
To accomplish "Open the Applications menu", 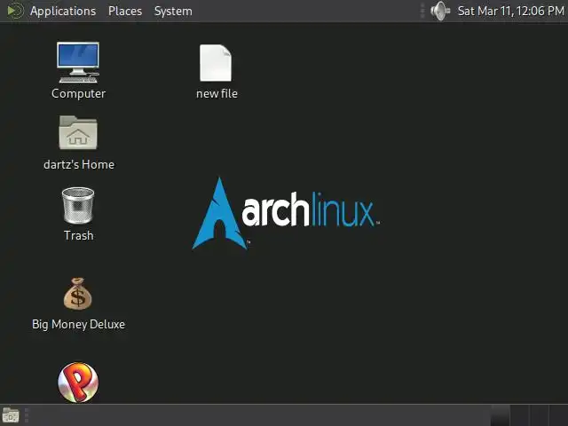I will (x=63, y=11).
